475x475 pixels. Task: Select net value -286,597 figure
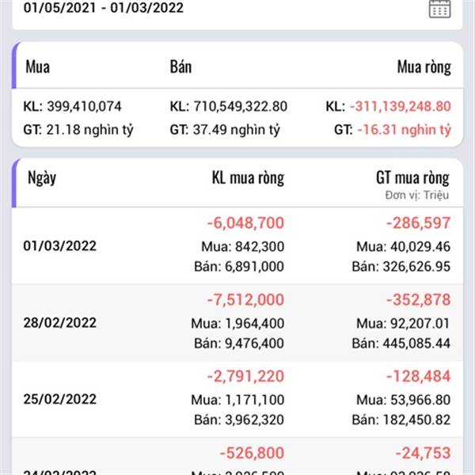pos(418,223)
